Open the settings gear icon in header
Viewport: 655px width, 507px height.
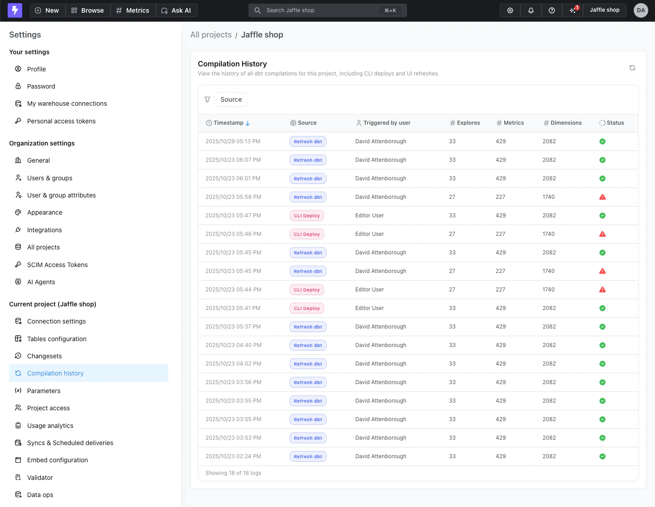coord(510,10)
